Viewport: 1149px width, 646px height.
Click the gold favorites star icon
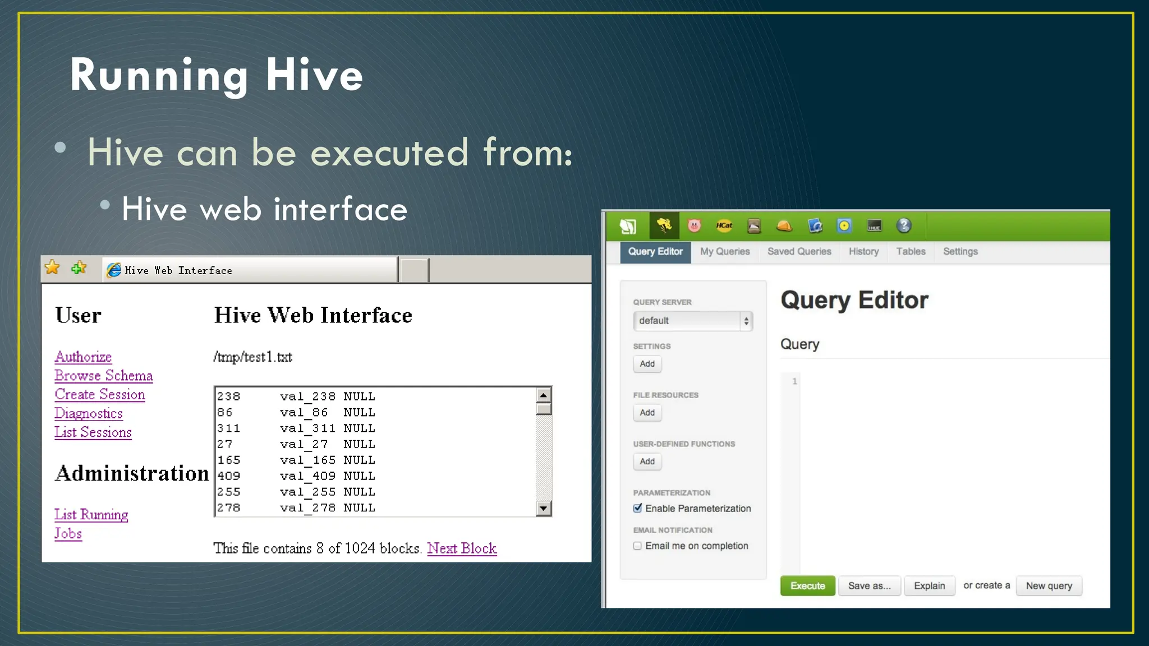52,267
